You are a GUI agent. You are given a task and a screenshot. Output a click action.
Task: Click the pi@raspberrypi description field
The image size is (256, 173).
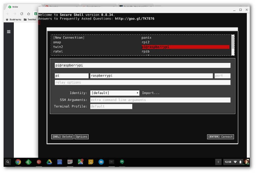click(142, 66)
